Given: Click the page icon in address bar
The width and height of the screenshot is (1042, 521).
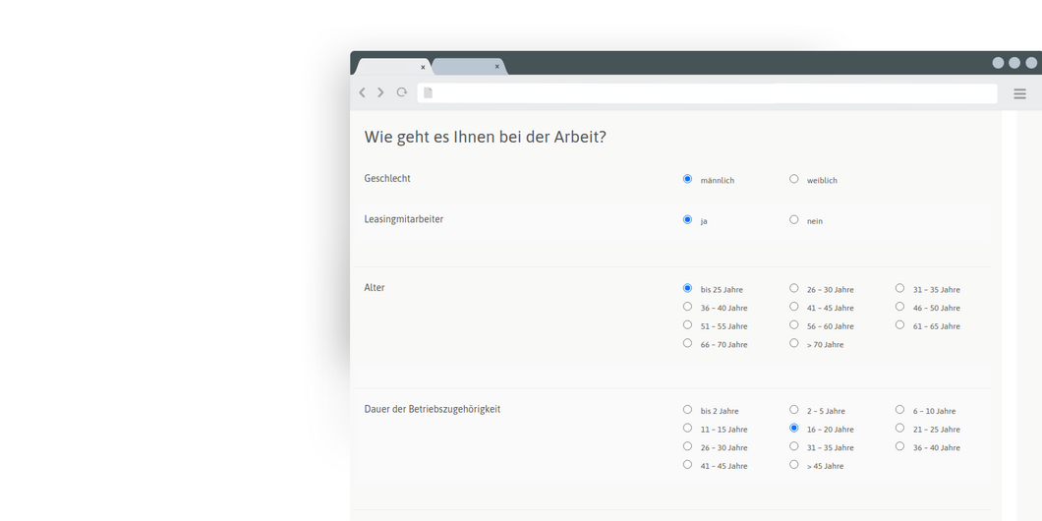Looking at the screenshot, I should (x=428, y=93).
